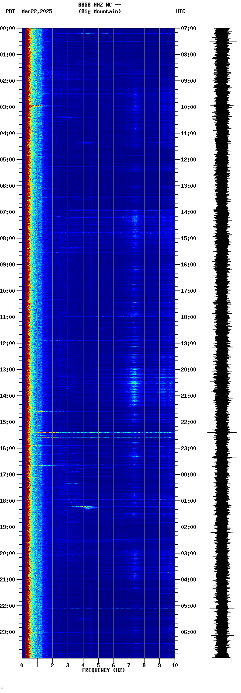Screen dimensions: 241x693
Task: Click the frequency axis tick '7'
Action: pyautogui.click(x=129, y=665)
